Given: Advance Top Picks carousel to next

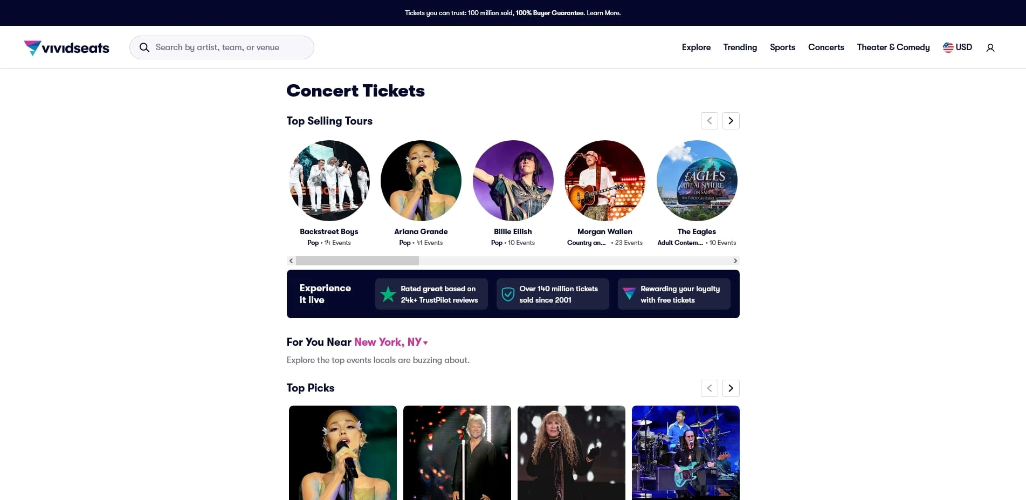Looking at the screenshot, I should (x=731, y=388).
